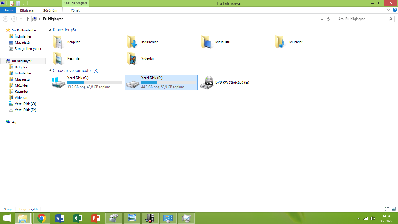The image size is (398, 224).
Task: Open Microsoft Word from the taskbar
Action: point(59,218)
